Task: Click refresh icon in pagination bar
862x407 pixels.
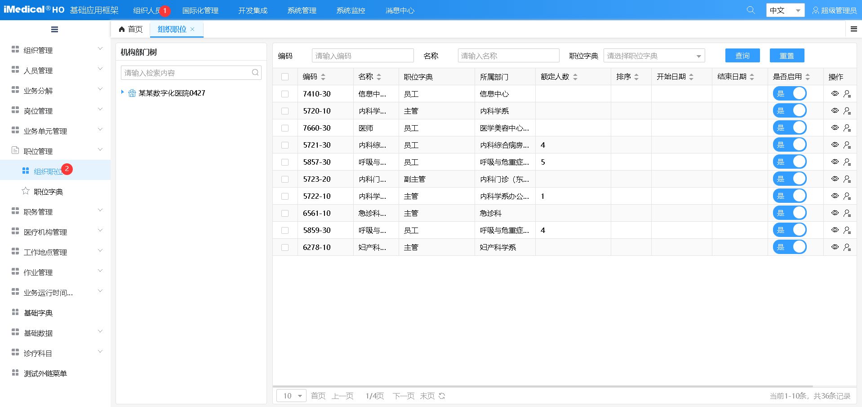Action: click(x=442, y=396)
